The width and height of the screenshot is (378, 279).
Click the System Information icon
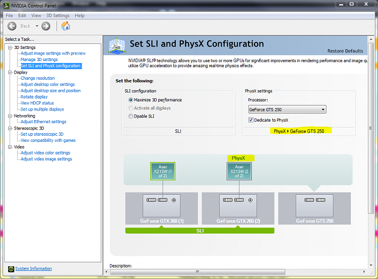(11, 269)
